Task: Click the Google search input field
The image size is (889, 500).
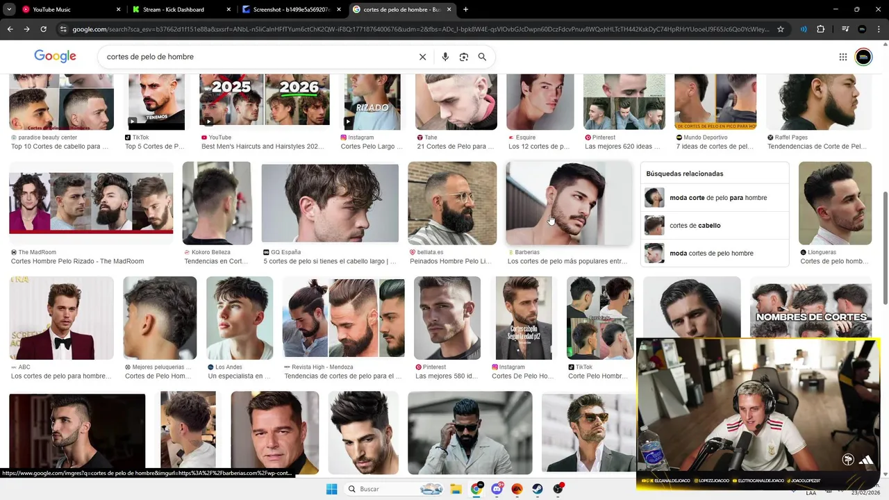Action: 257,57
